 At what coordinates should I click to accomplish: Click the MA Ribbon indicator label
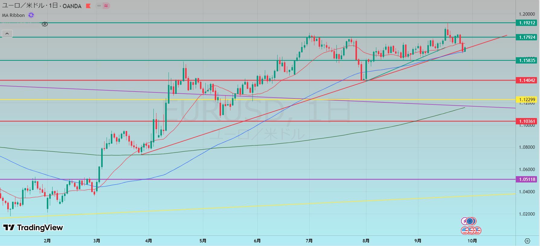point(13,15)
